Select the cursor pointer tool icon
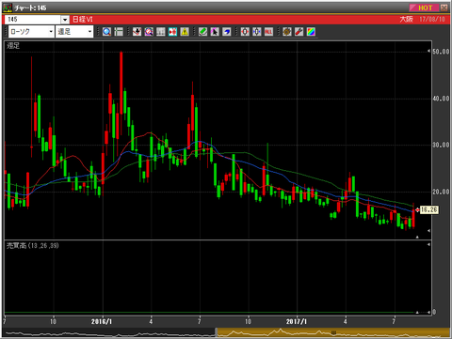Screen dimensions: 452x339 point(215,32)
